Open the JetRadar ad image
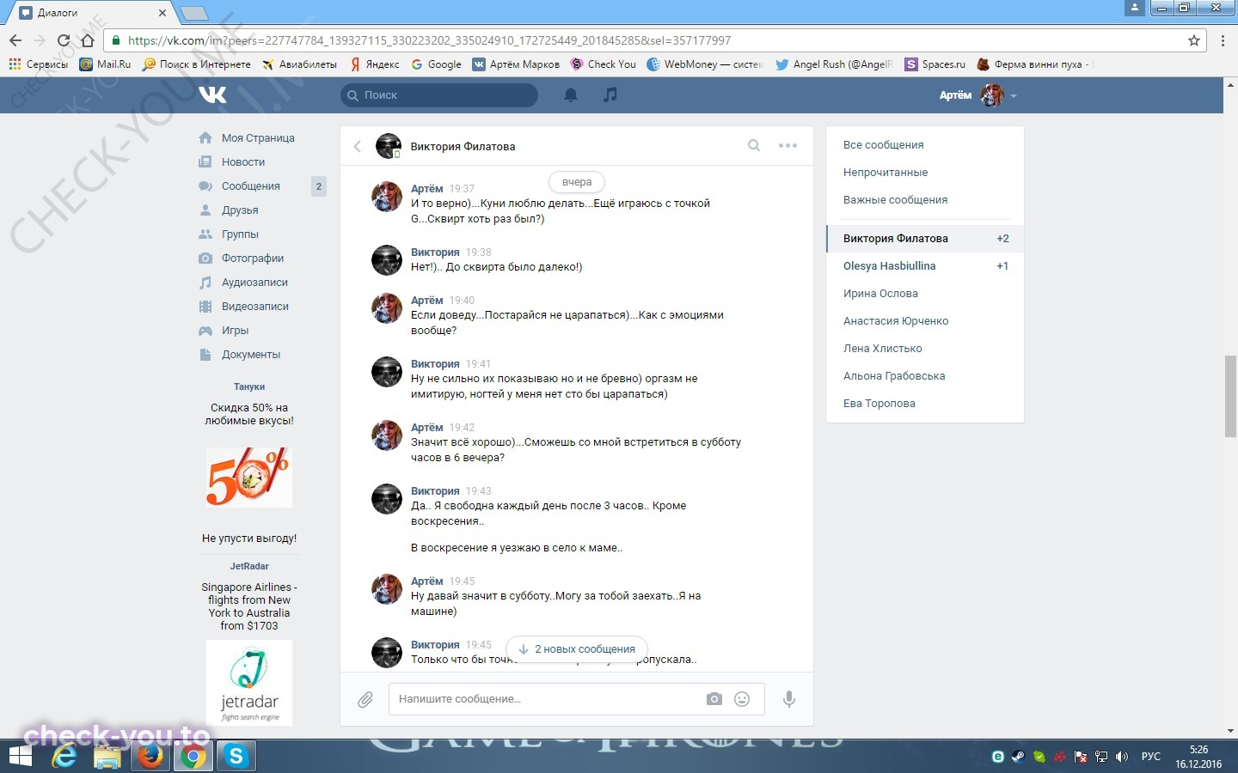This screenshot has width=1238, height=773. tap(249, 683)
